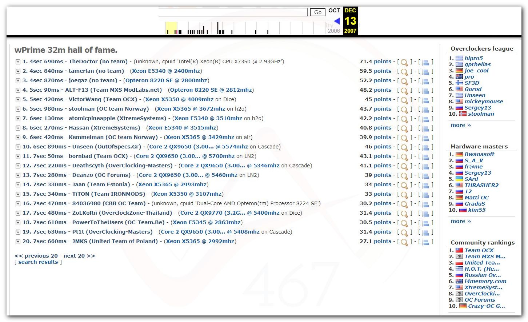Image resolution: width=528 pixels, height=322 pixels.
Task: Expand the plus box for rank 16 84036980
Action: point(18,204)
